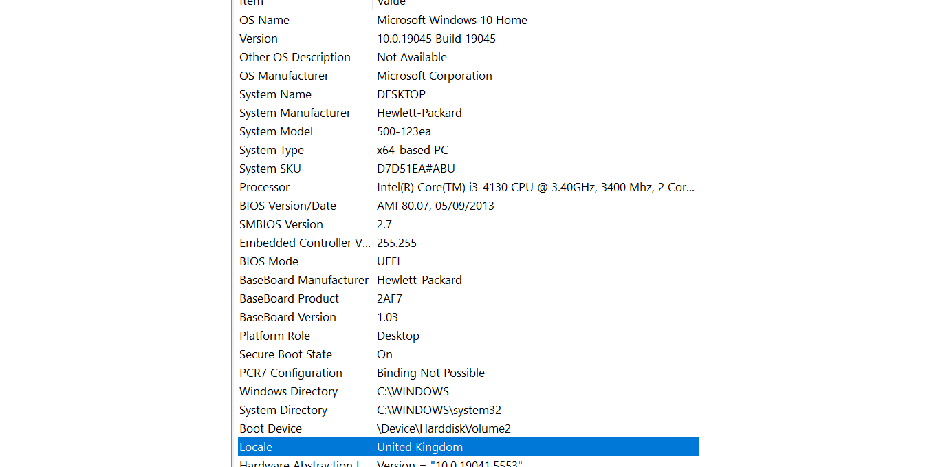Click the 2AF7 product value

[x=389, y=298]
